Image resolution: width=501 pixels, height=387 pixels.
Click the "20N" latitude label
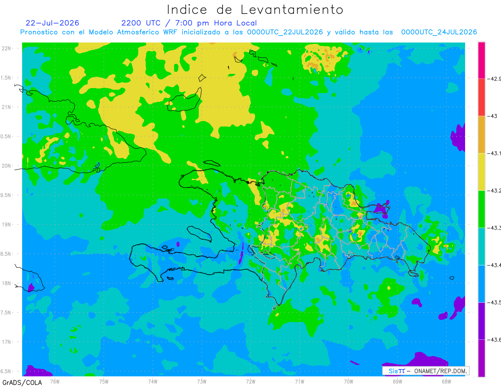pyautogui.click(x=7, y=166)
